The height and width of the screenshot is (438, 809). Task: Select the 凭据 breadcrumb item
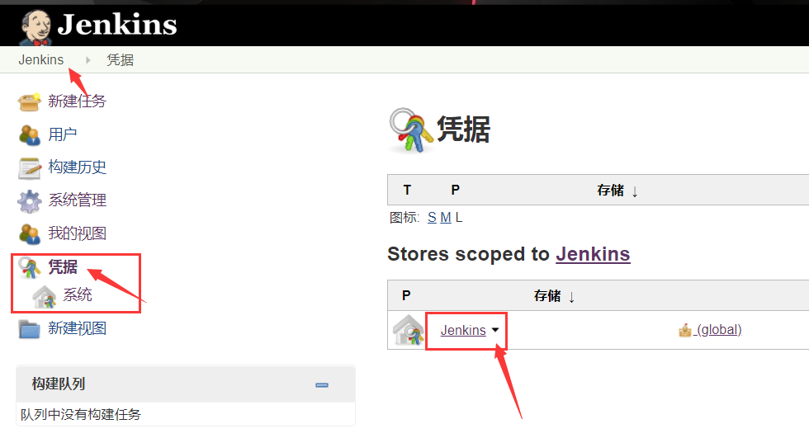pos(121,59)
